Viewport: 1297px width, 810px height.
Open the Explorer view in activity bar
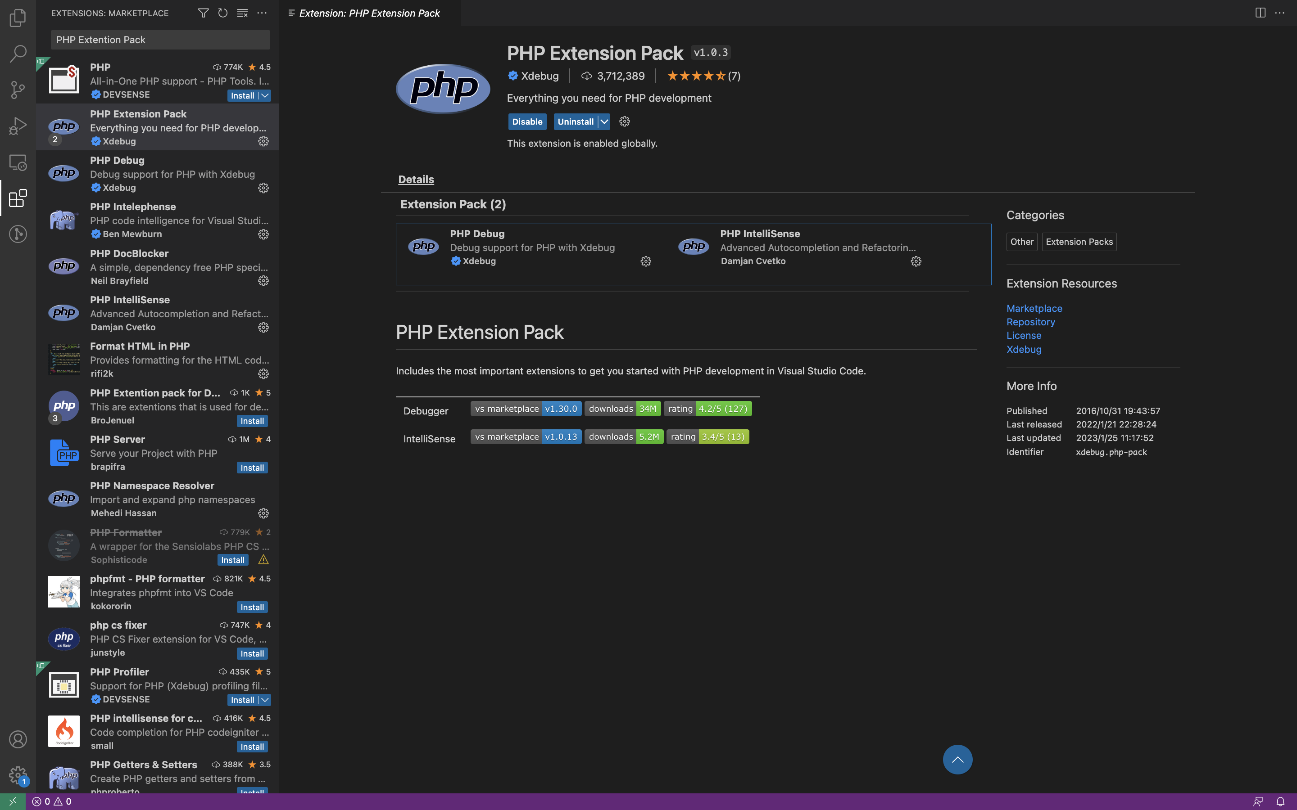click(18, 18)
